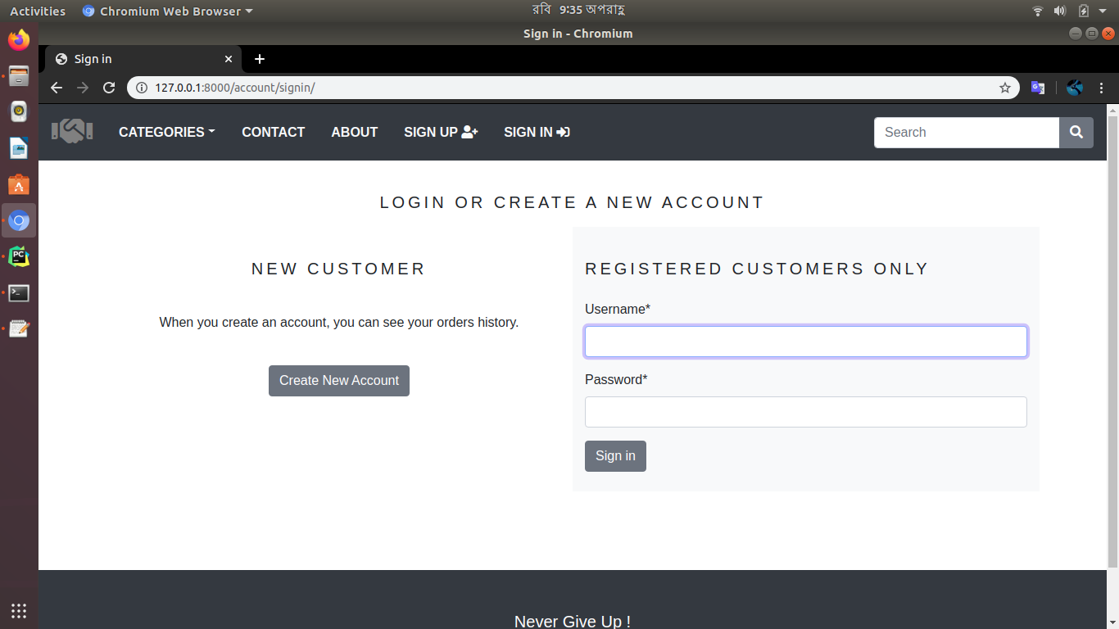Open Text Editor from dock
The height and width of the screenshot is (629, 1119).
(x=19, y=328)
